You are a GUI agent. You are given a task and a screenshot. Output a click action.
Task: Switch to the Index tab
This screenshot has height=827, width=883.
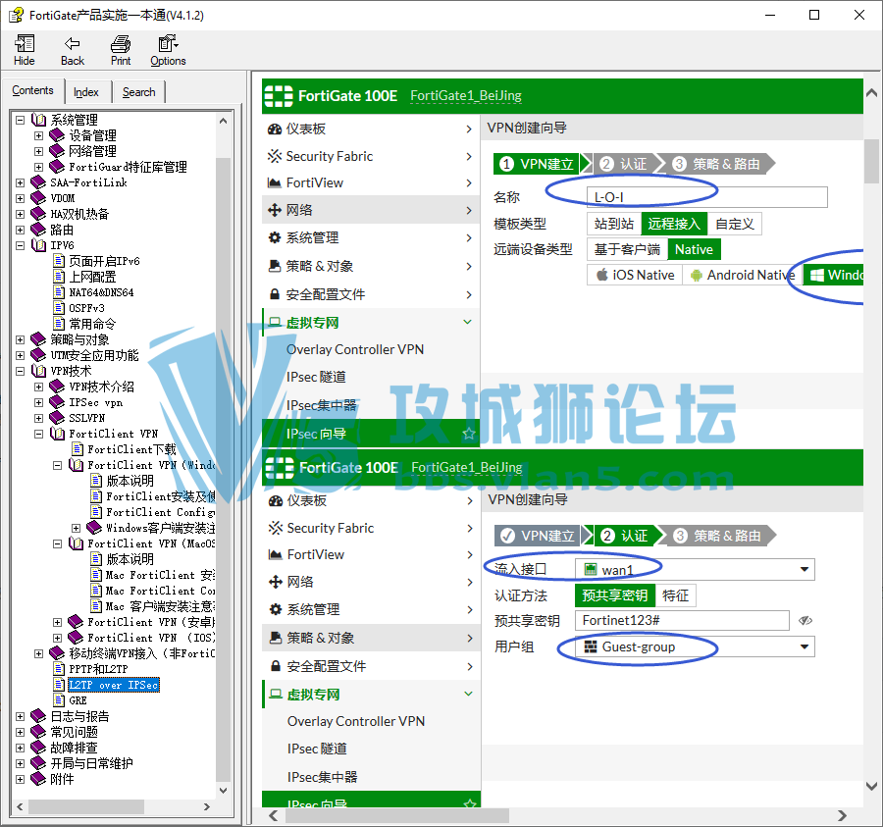click(x=86, y=92)
